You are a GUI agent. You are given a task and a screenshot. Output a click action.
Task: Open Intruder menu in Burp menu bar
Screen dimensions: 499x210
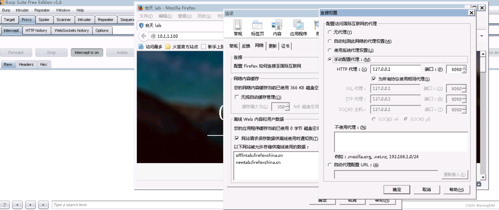pyautogui.click(x=22, y=10)
